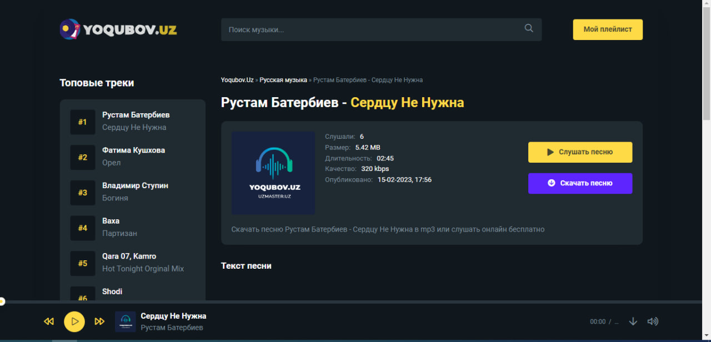Click the Качество label

[x=341, y=169]
